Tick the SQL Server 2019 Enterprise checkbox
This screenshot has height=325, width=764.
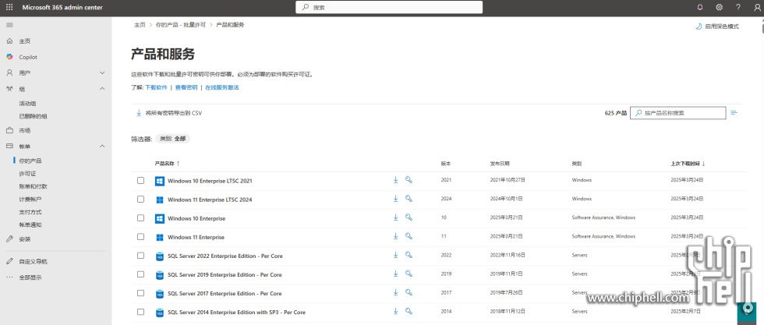coord(141,274)
